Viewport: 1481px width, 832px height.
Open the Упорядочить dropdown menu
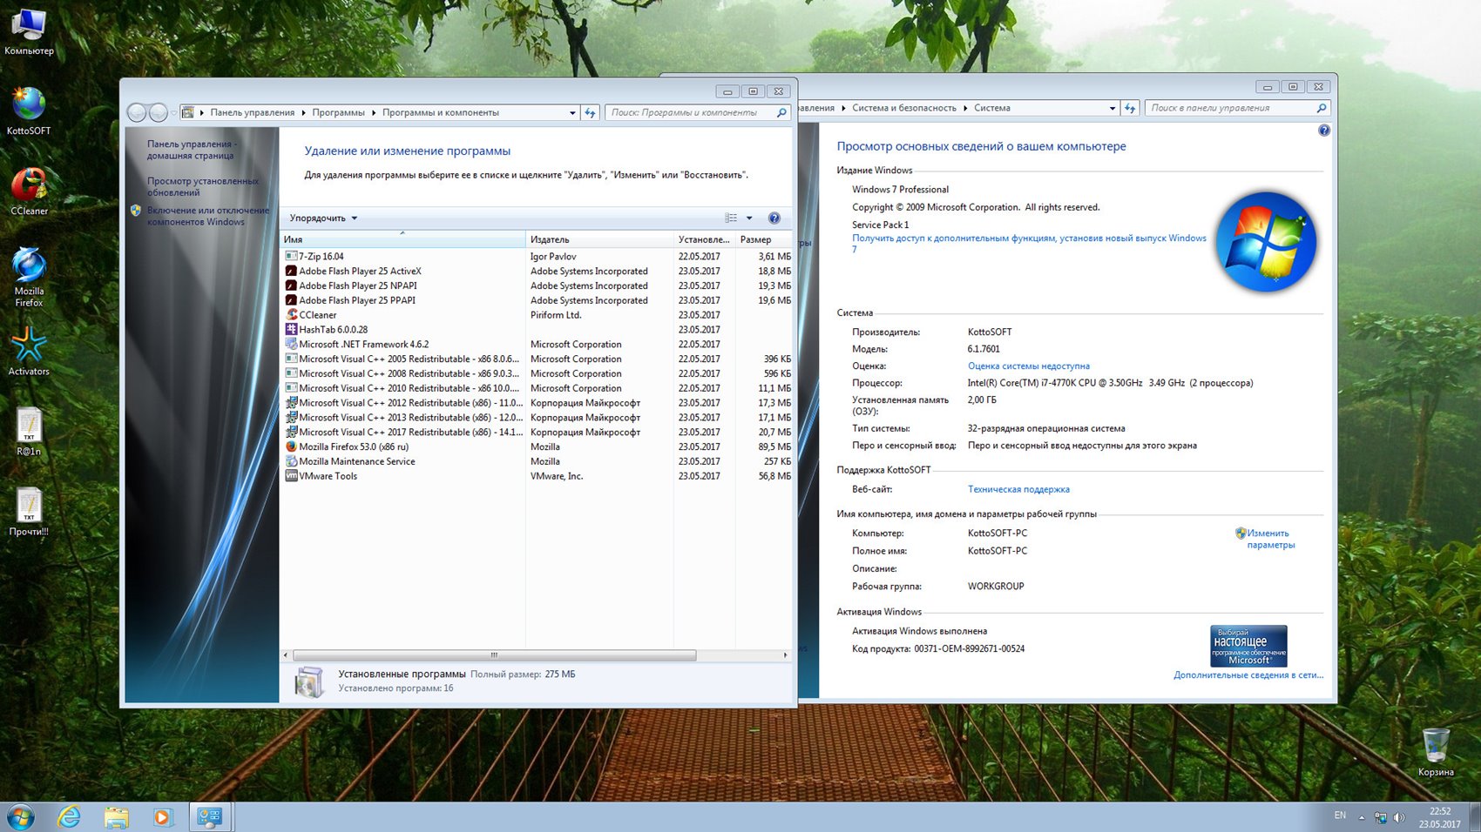[323, 218]
